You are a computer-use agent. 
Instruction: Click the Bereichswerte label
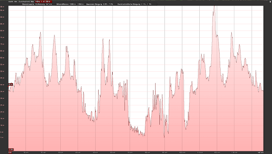pos(28,4)
